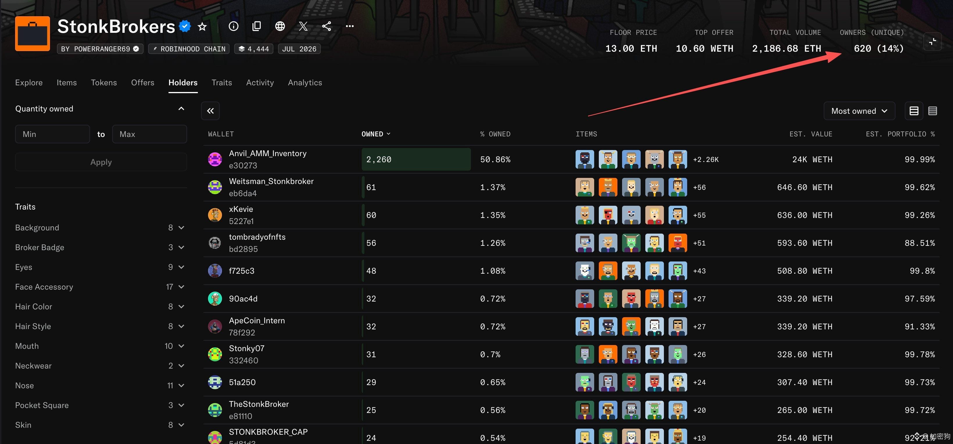This screenshot has height=444, width=953.
Task: Sort by the OWNED column header
Action: pos(376,134)
